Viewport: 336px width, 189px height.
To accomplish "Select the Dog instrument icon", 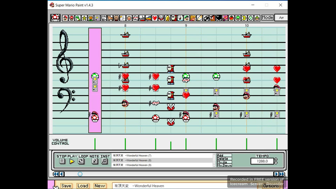I will point(104,18).
